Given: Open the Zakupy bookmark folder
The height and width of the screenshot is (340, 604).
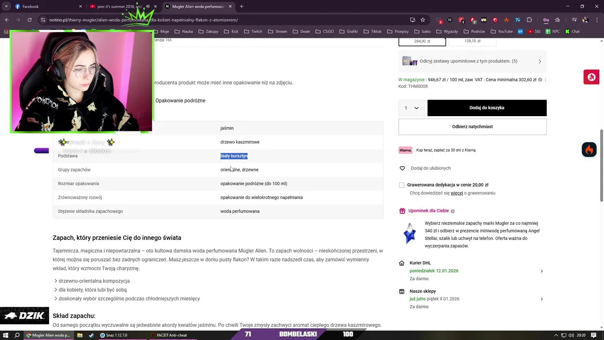Looking at the screenshot, I should click(208, 32).
